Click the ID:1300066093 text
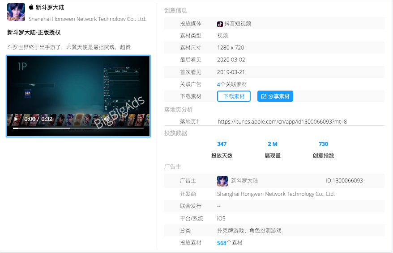Viewport: 393px width, 253px height. 344,181
